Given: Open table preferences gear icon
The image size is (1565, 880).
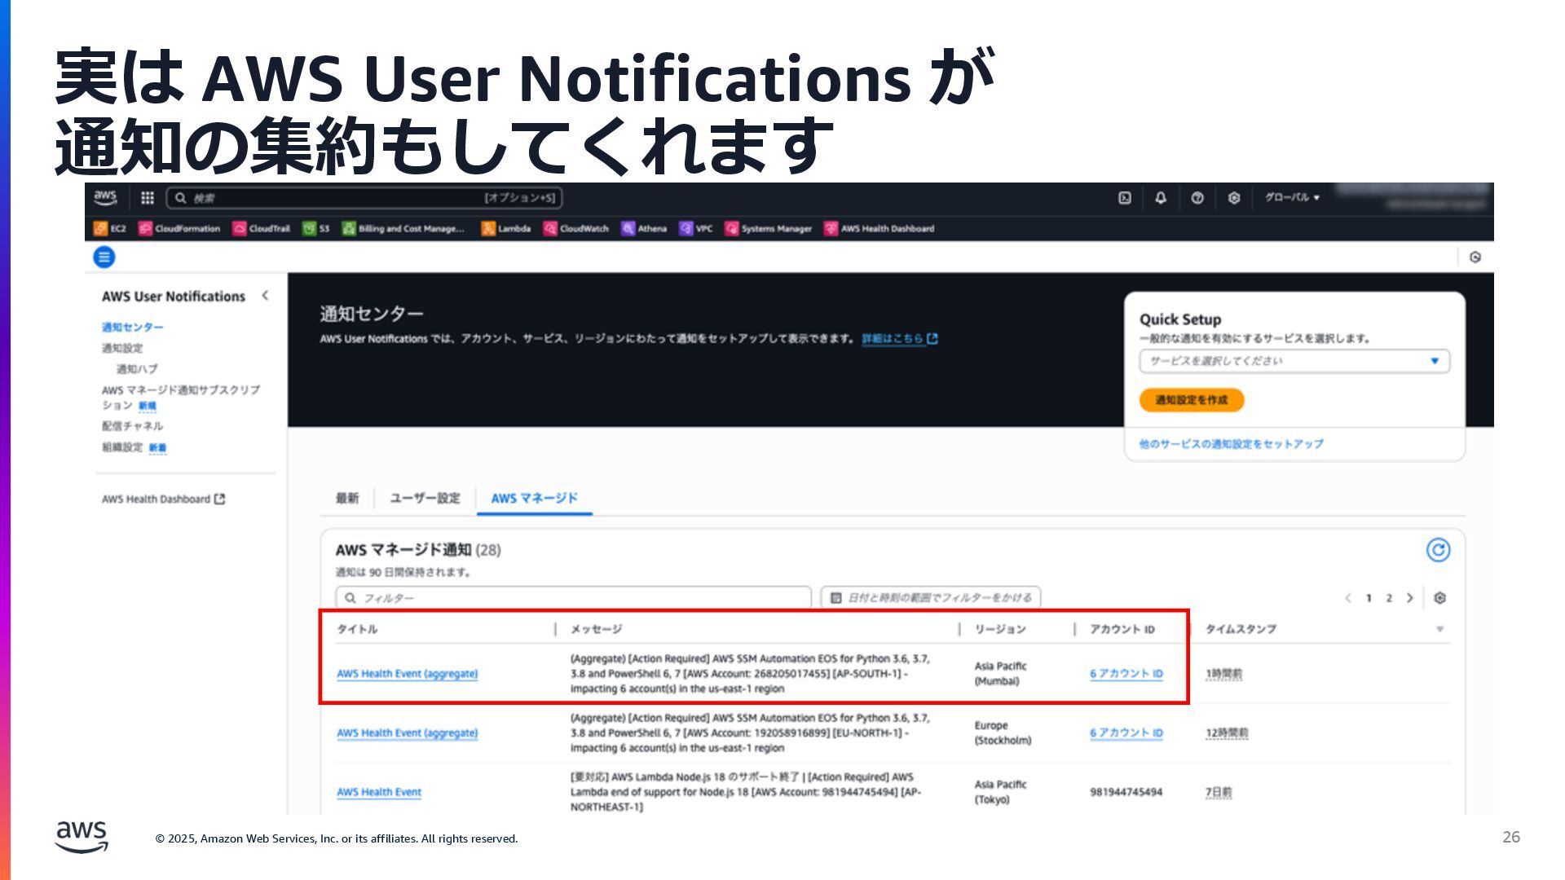Looking at the screenshot, I should pos(1439,598).
